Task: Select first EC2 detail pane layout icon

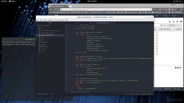Action: click(x=176, y=68)
